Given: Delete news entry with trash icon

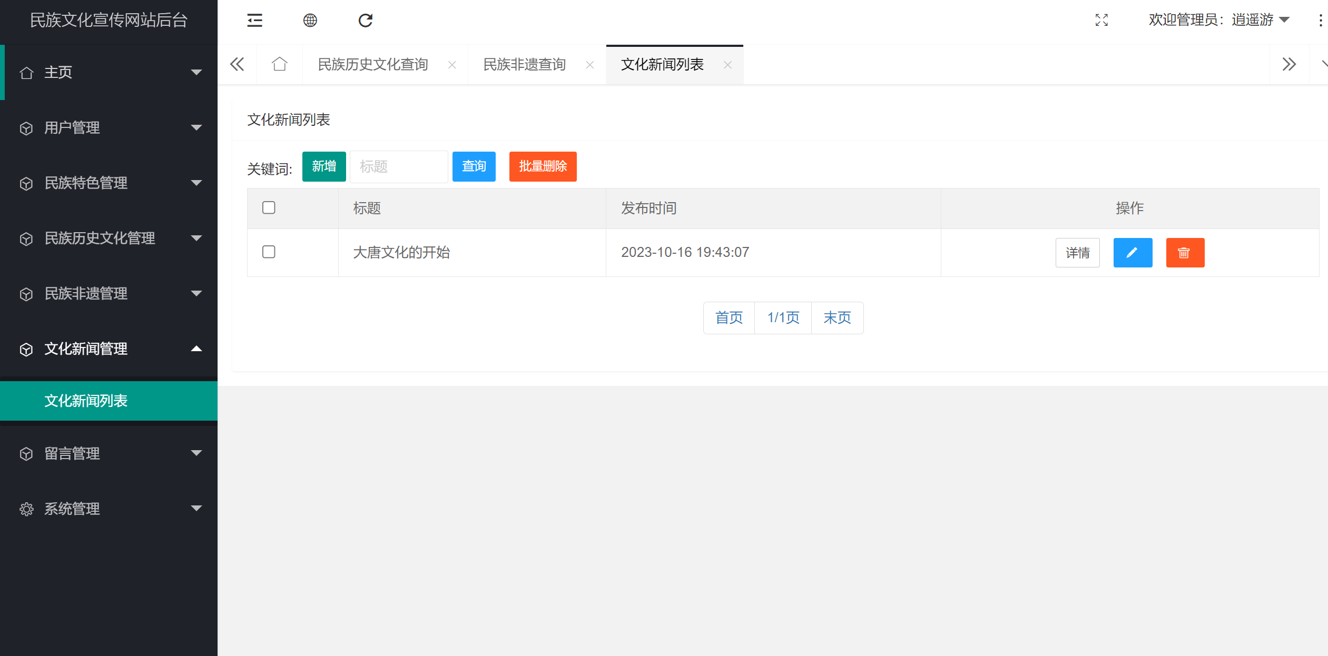Looking at the screenshot, I should [x=1185, y=253].
